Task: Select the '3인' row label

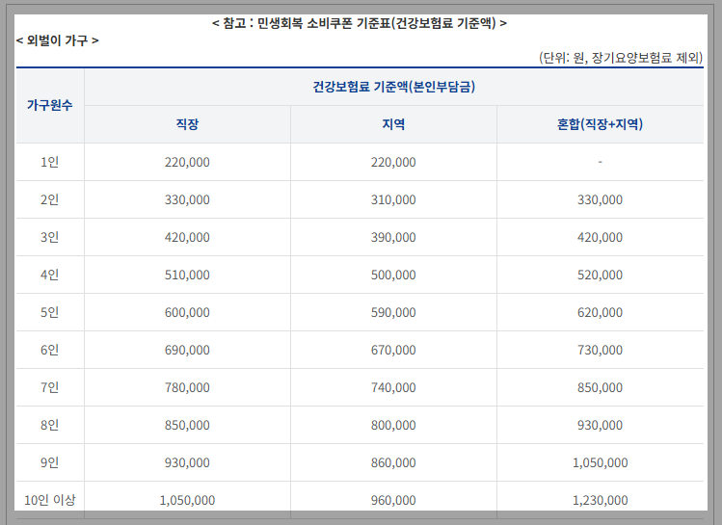Action: [50, 237]
